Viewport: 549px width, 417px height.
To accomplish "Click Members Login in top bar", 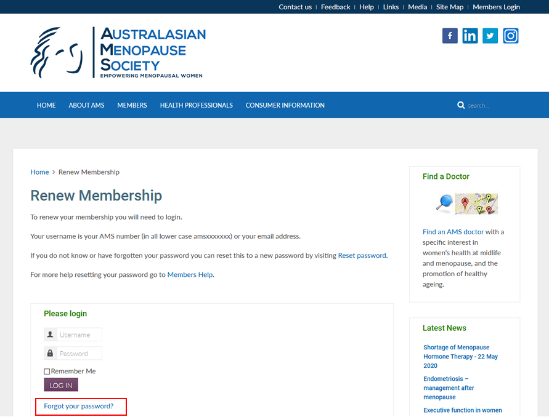I will pyautogui.click(x=496, y=7).
